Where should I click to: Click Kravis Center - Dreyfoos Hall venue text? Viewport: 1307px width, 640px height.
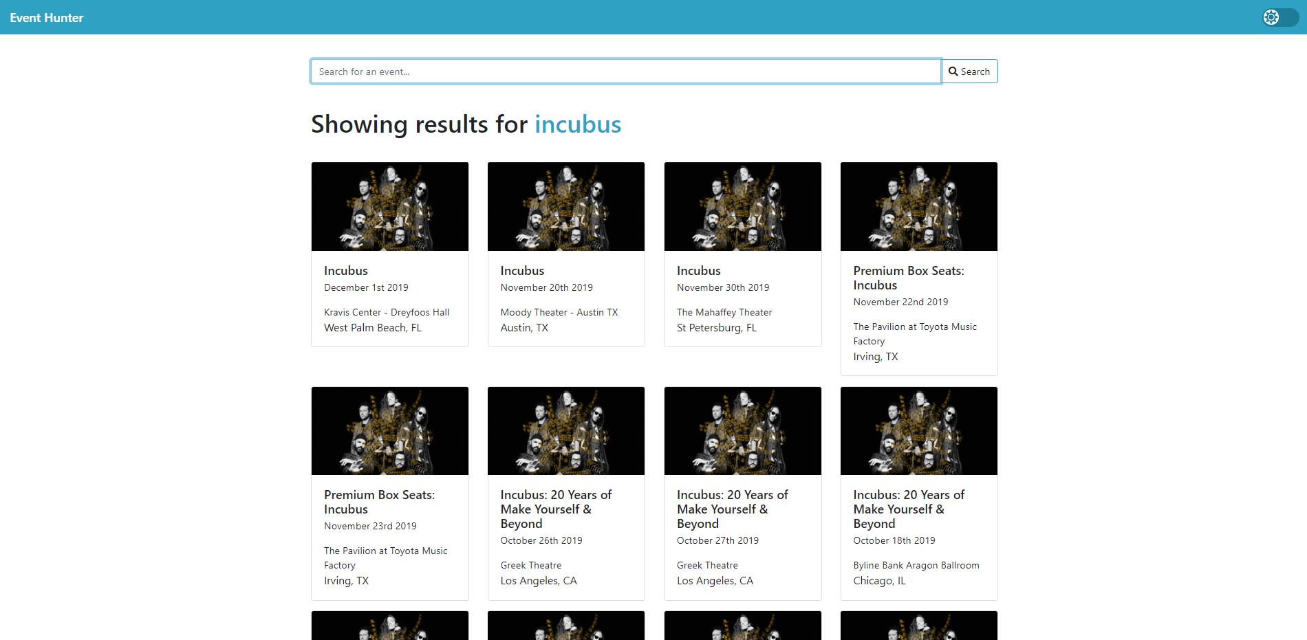tap(387, 312)
